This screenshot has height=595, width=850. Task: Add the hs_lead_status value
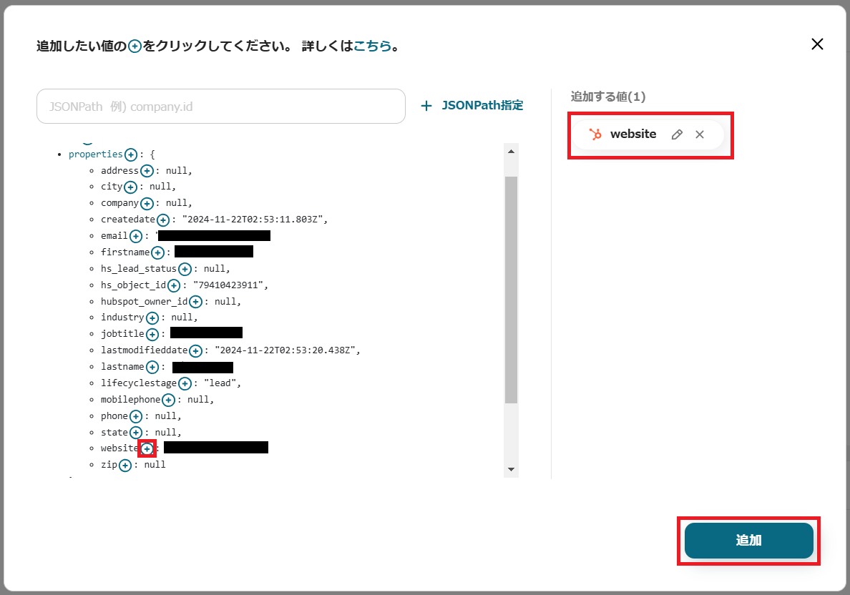(x=185, y=270)
